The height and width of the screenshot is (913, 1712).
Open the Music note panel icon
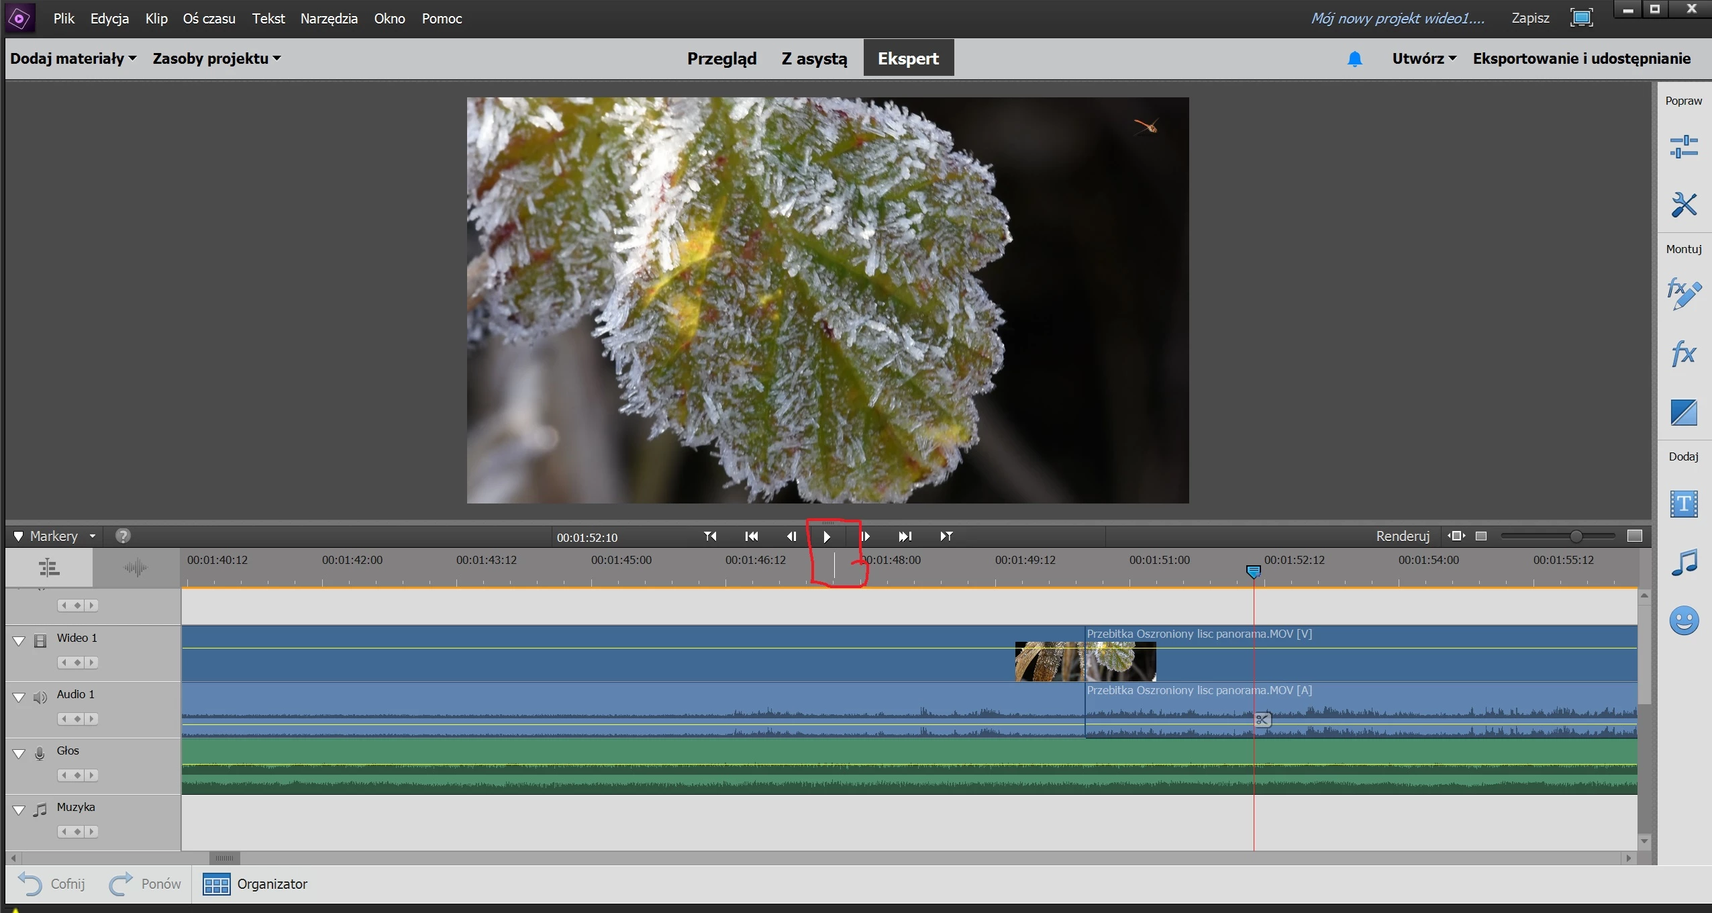(x=1683, y=563)
